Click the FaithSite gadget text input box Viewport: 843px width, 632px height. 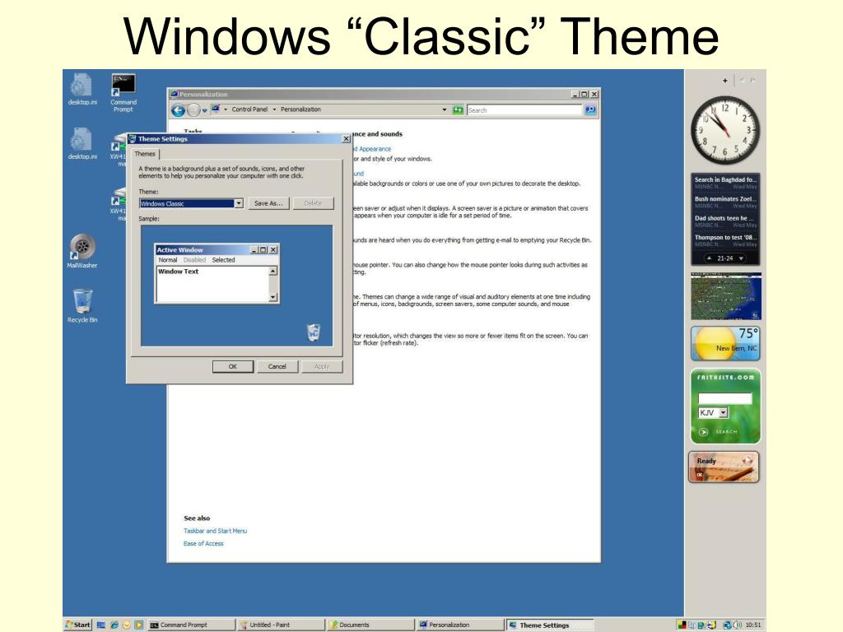point(724,398)
